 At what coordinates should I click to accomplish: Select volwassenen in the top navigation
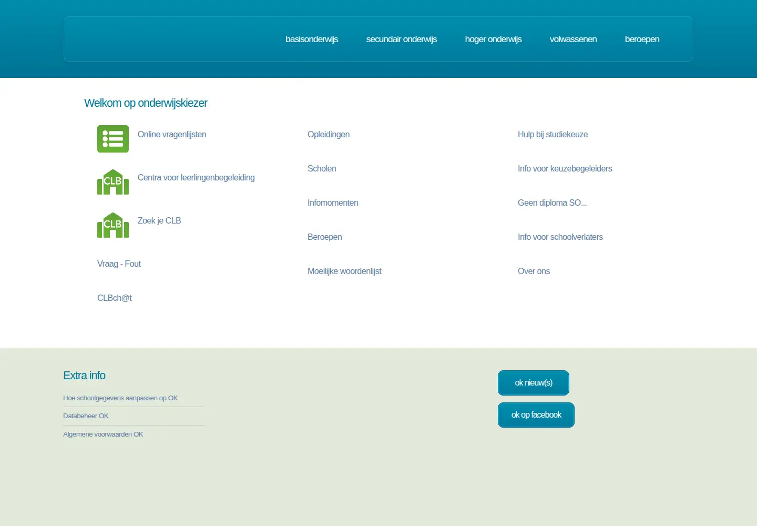(x=573, y=39)
